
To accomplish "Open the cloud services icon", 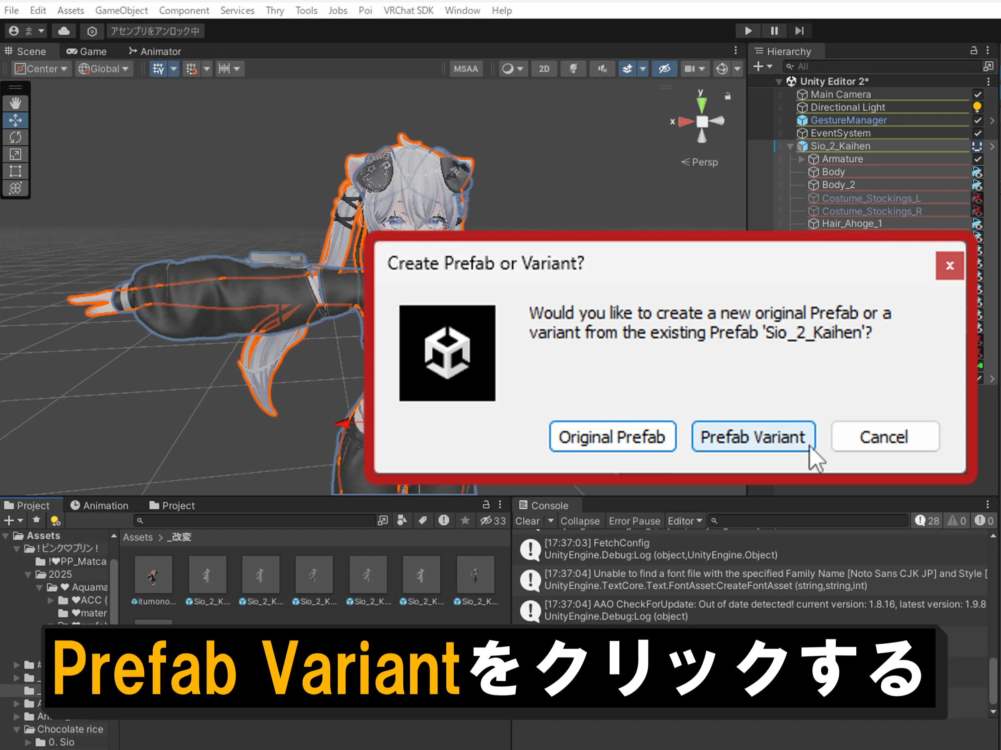I will click(64, 31).
